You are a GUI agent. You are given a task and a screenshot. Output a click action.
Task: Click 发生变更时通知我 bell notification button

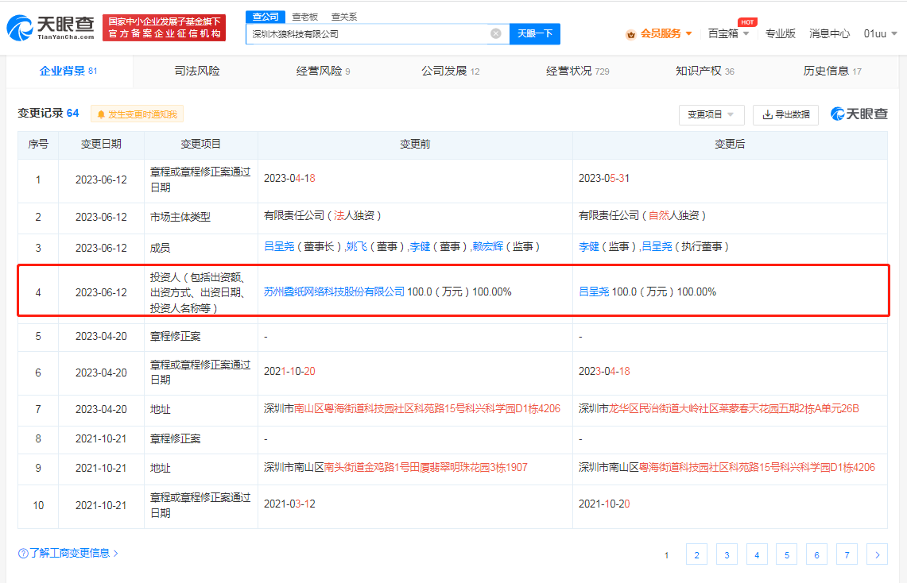click(x=137, y=114)
